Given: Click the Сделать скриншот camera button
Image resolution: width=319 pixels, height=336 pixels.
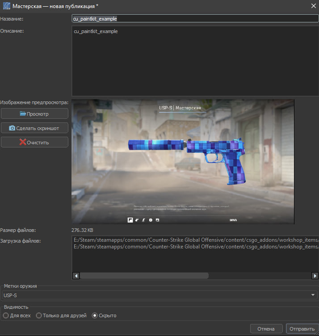Looking at the screenshot, I should pyautogui.click(x=34, y=128).
